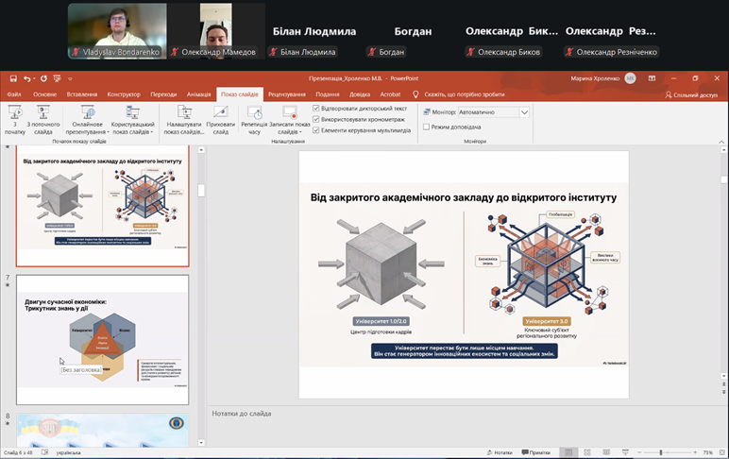Click main editor scroll-up arrow
Viewport: 729px width, 459px height.
tap(723, 150)
